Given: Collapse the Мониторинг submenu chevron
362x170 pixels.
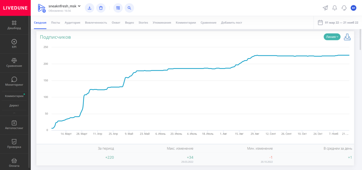Looking at the screenshot, I should point(14,113).
